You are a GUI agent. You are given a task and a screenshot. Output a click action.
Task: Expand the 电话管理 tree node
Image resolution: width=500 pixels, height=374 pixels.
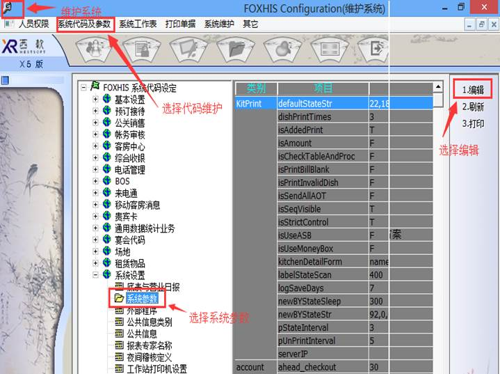tap(95, 170)
